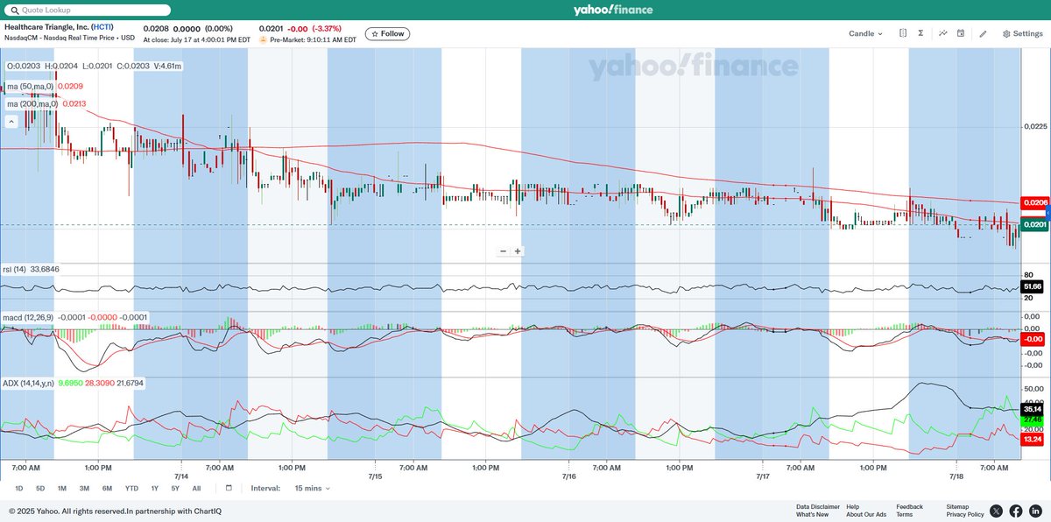Click the rsi (14) panel label
Viewport: 1051px width, 522px height.
tap(14, 269)
